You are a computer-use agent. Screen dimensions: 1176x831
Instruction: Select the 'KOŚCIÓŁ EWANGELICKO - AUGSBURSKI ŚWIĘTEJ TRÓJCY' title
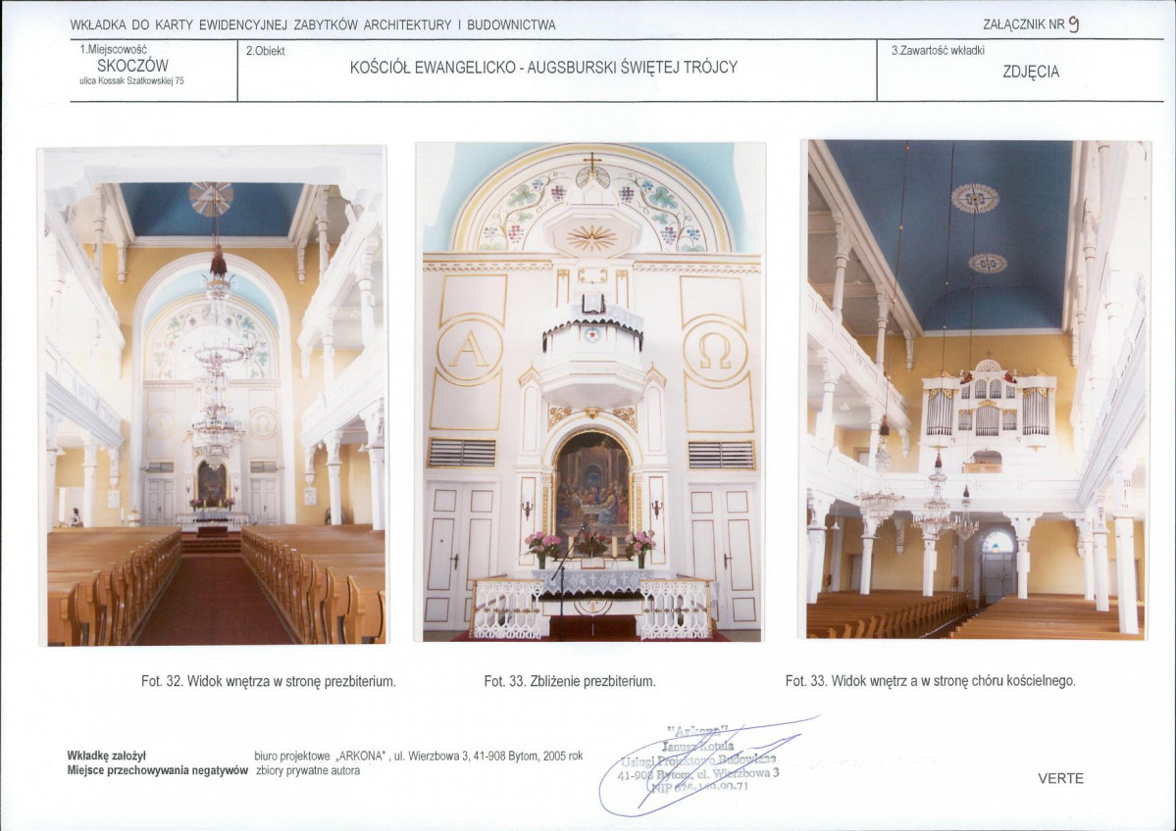click(x=543, y=68)
